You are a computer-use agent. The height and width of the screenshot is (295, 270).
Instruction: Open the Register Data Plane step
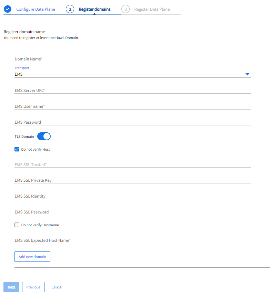152,9
